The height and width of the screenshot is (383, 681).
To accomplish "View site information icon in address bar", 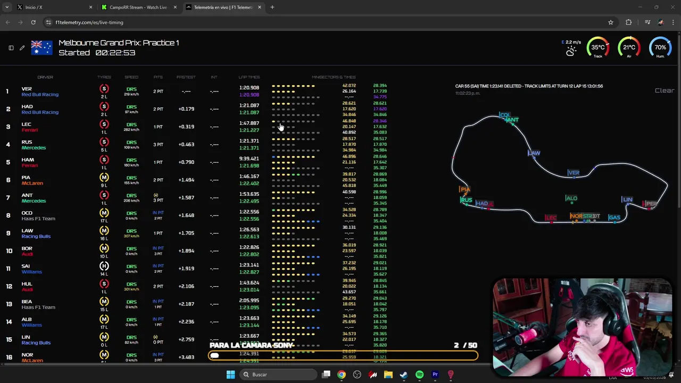I will pyautogui.click(x=48, y=22).
